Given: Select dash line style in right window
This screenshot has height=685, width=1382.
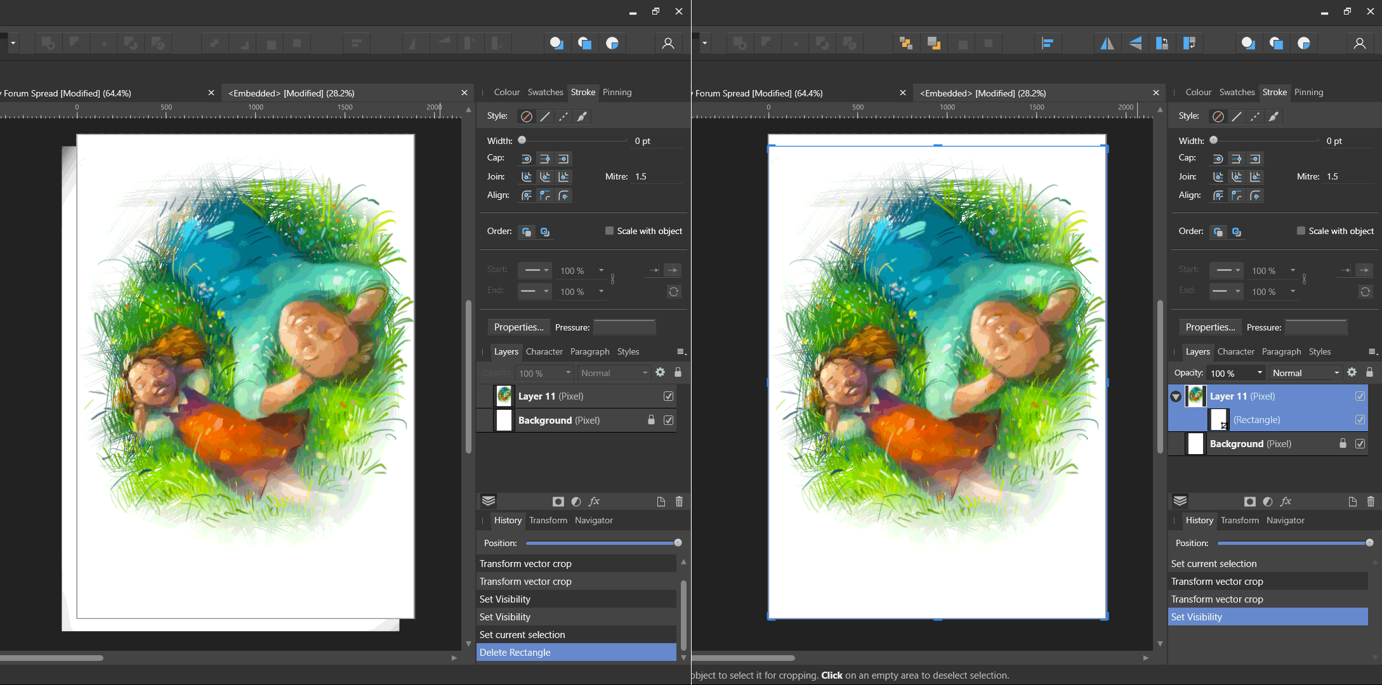Looking at the screenshot, I should pos(1254,117).
